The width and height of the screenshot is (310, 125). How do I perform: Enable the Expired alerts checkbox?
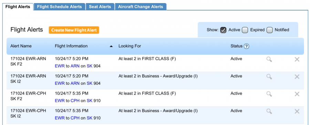tap(245, 30)
